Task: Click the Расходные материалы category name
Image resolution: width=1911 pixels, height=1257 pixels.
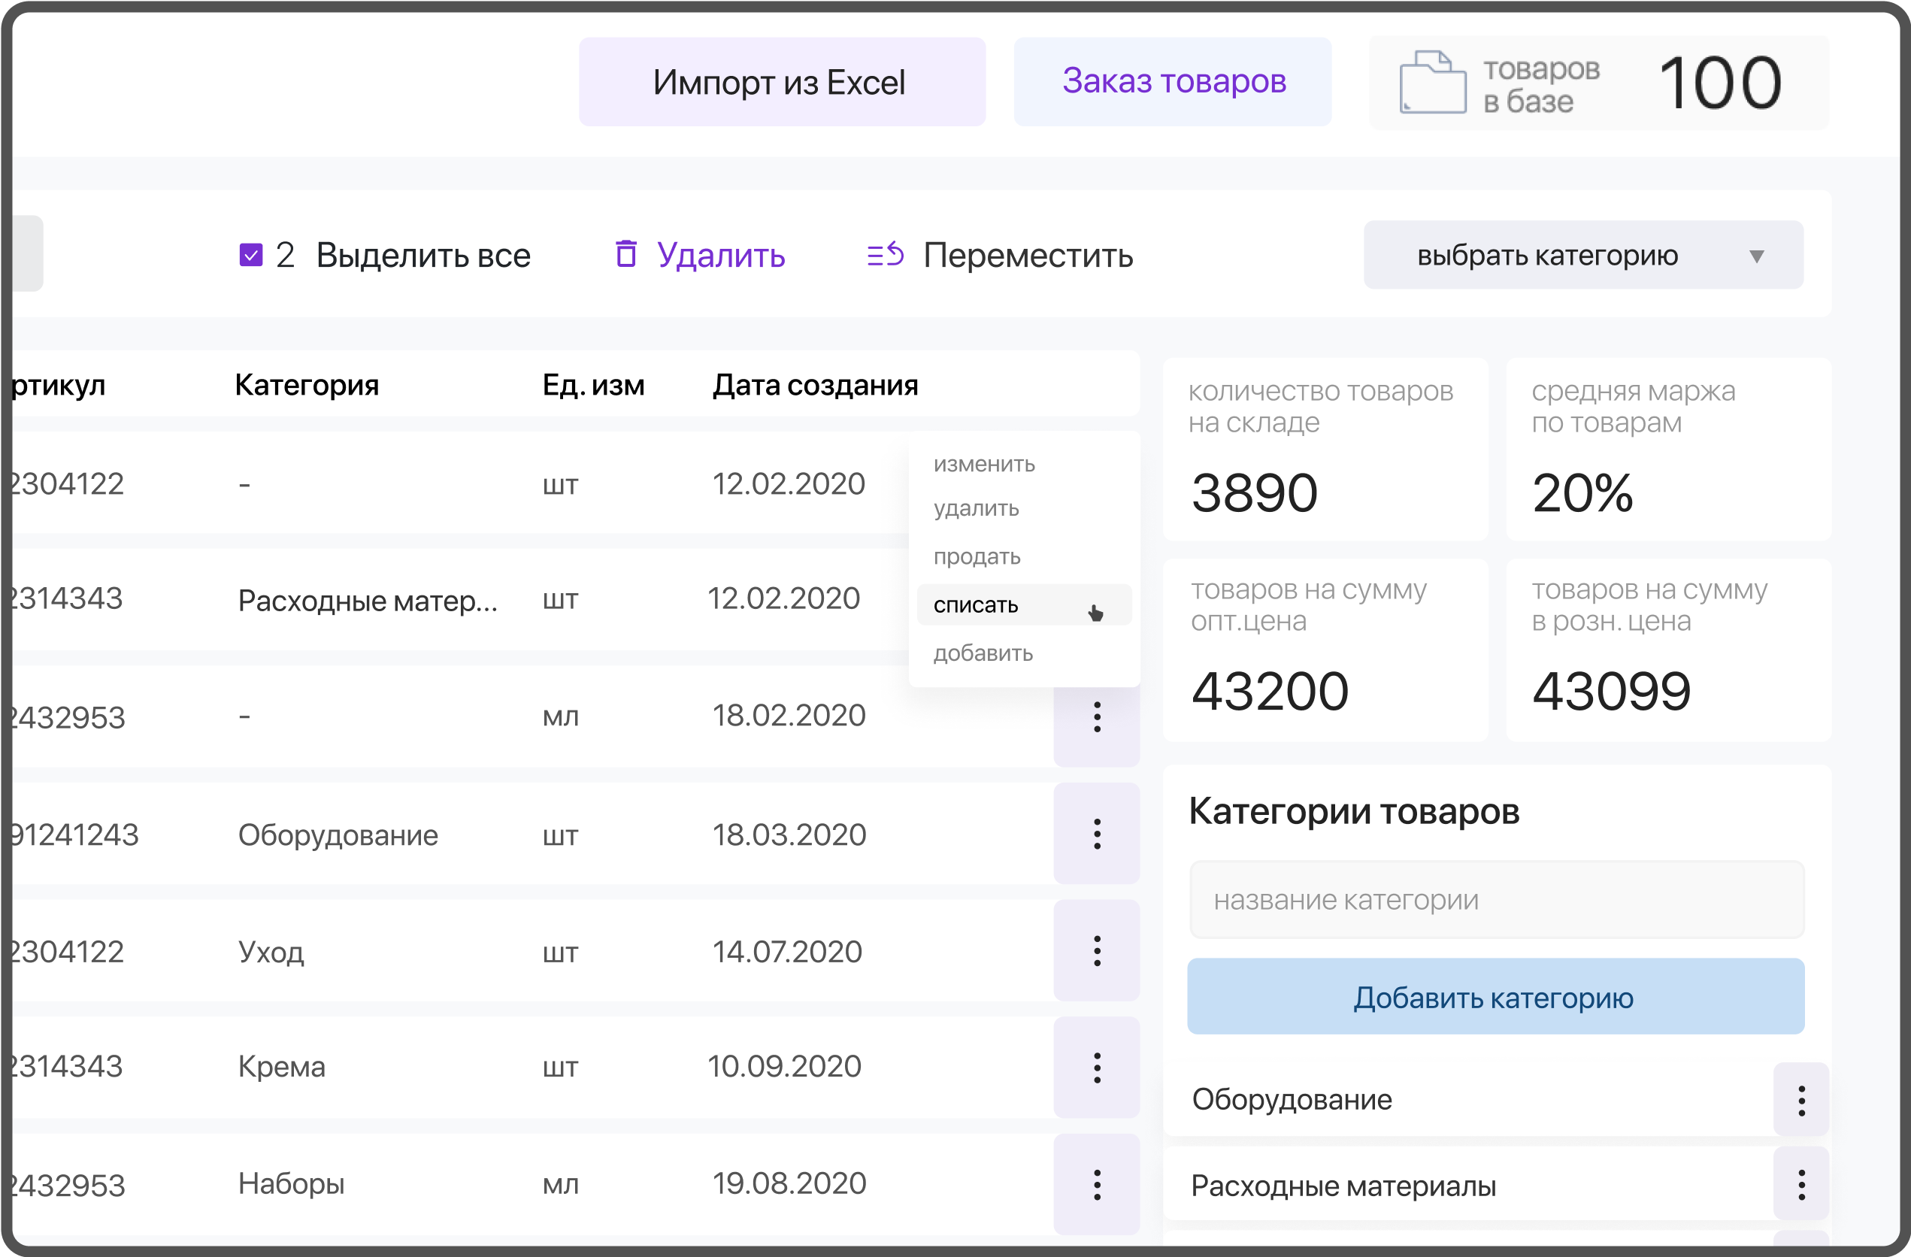Action: 1343,1186
